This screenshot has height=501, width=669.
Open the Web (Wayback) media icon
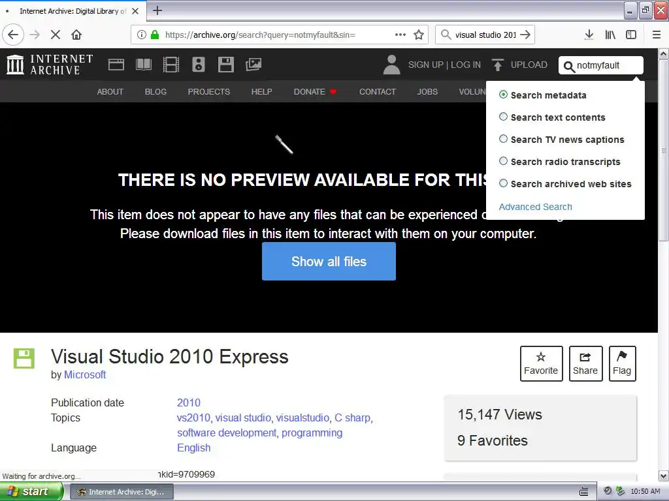116,65
